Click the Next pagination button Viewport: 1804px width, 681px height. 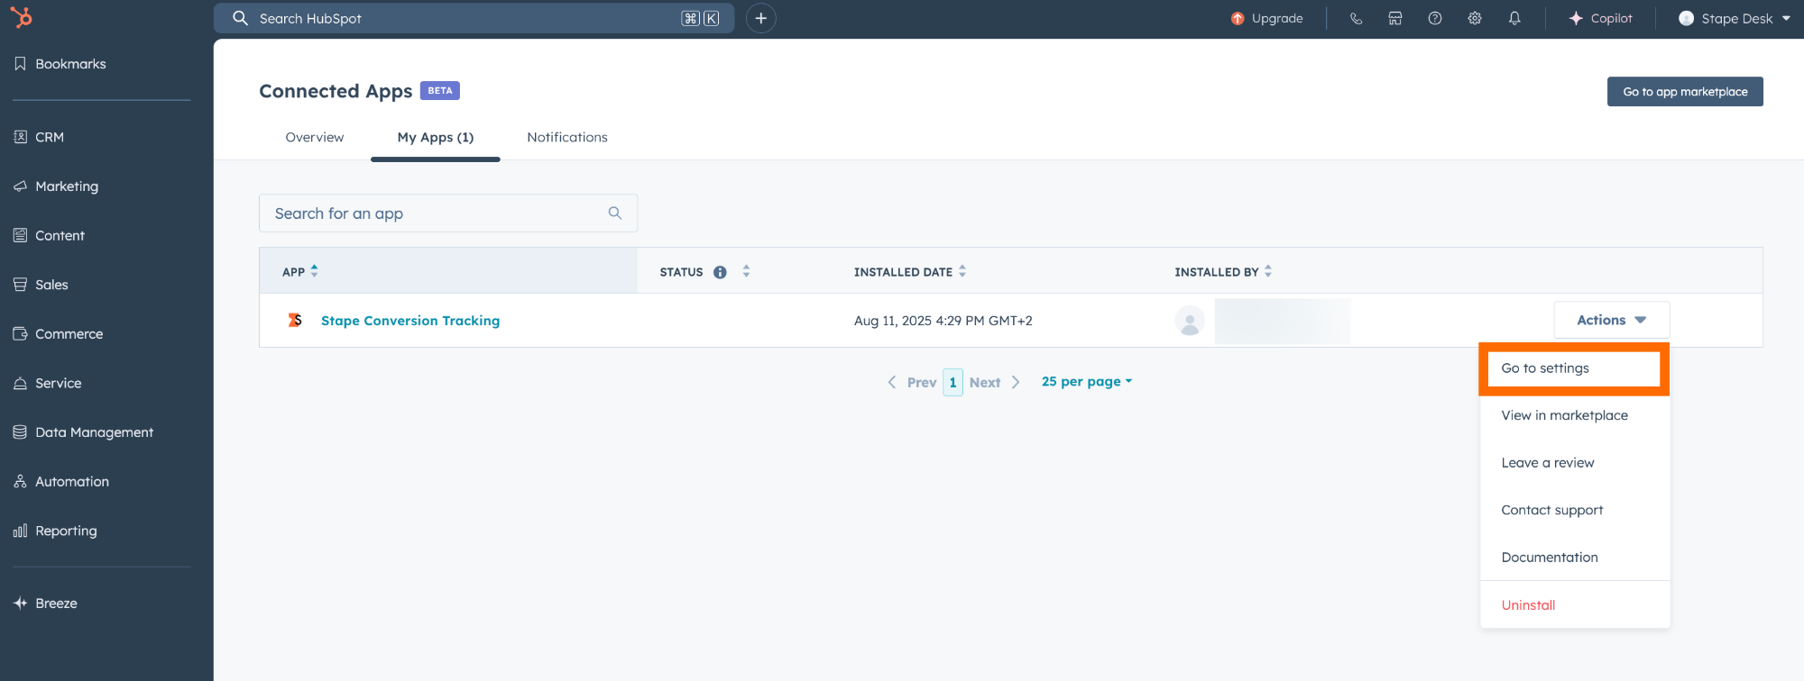click(x=995, y=383)
